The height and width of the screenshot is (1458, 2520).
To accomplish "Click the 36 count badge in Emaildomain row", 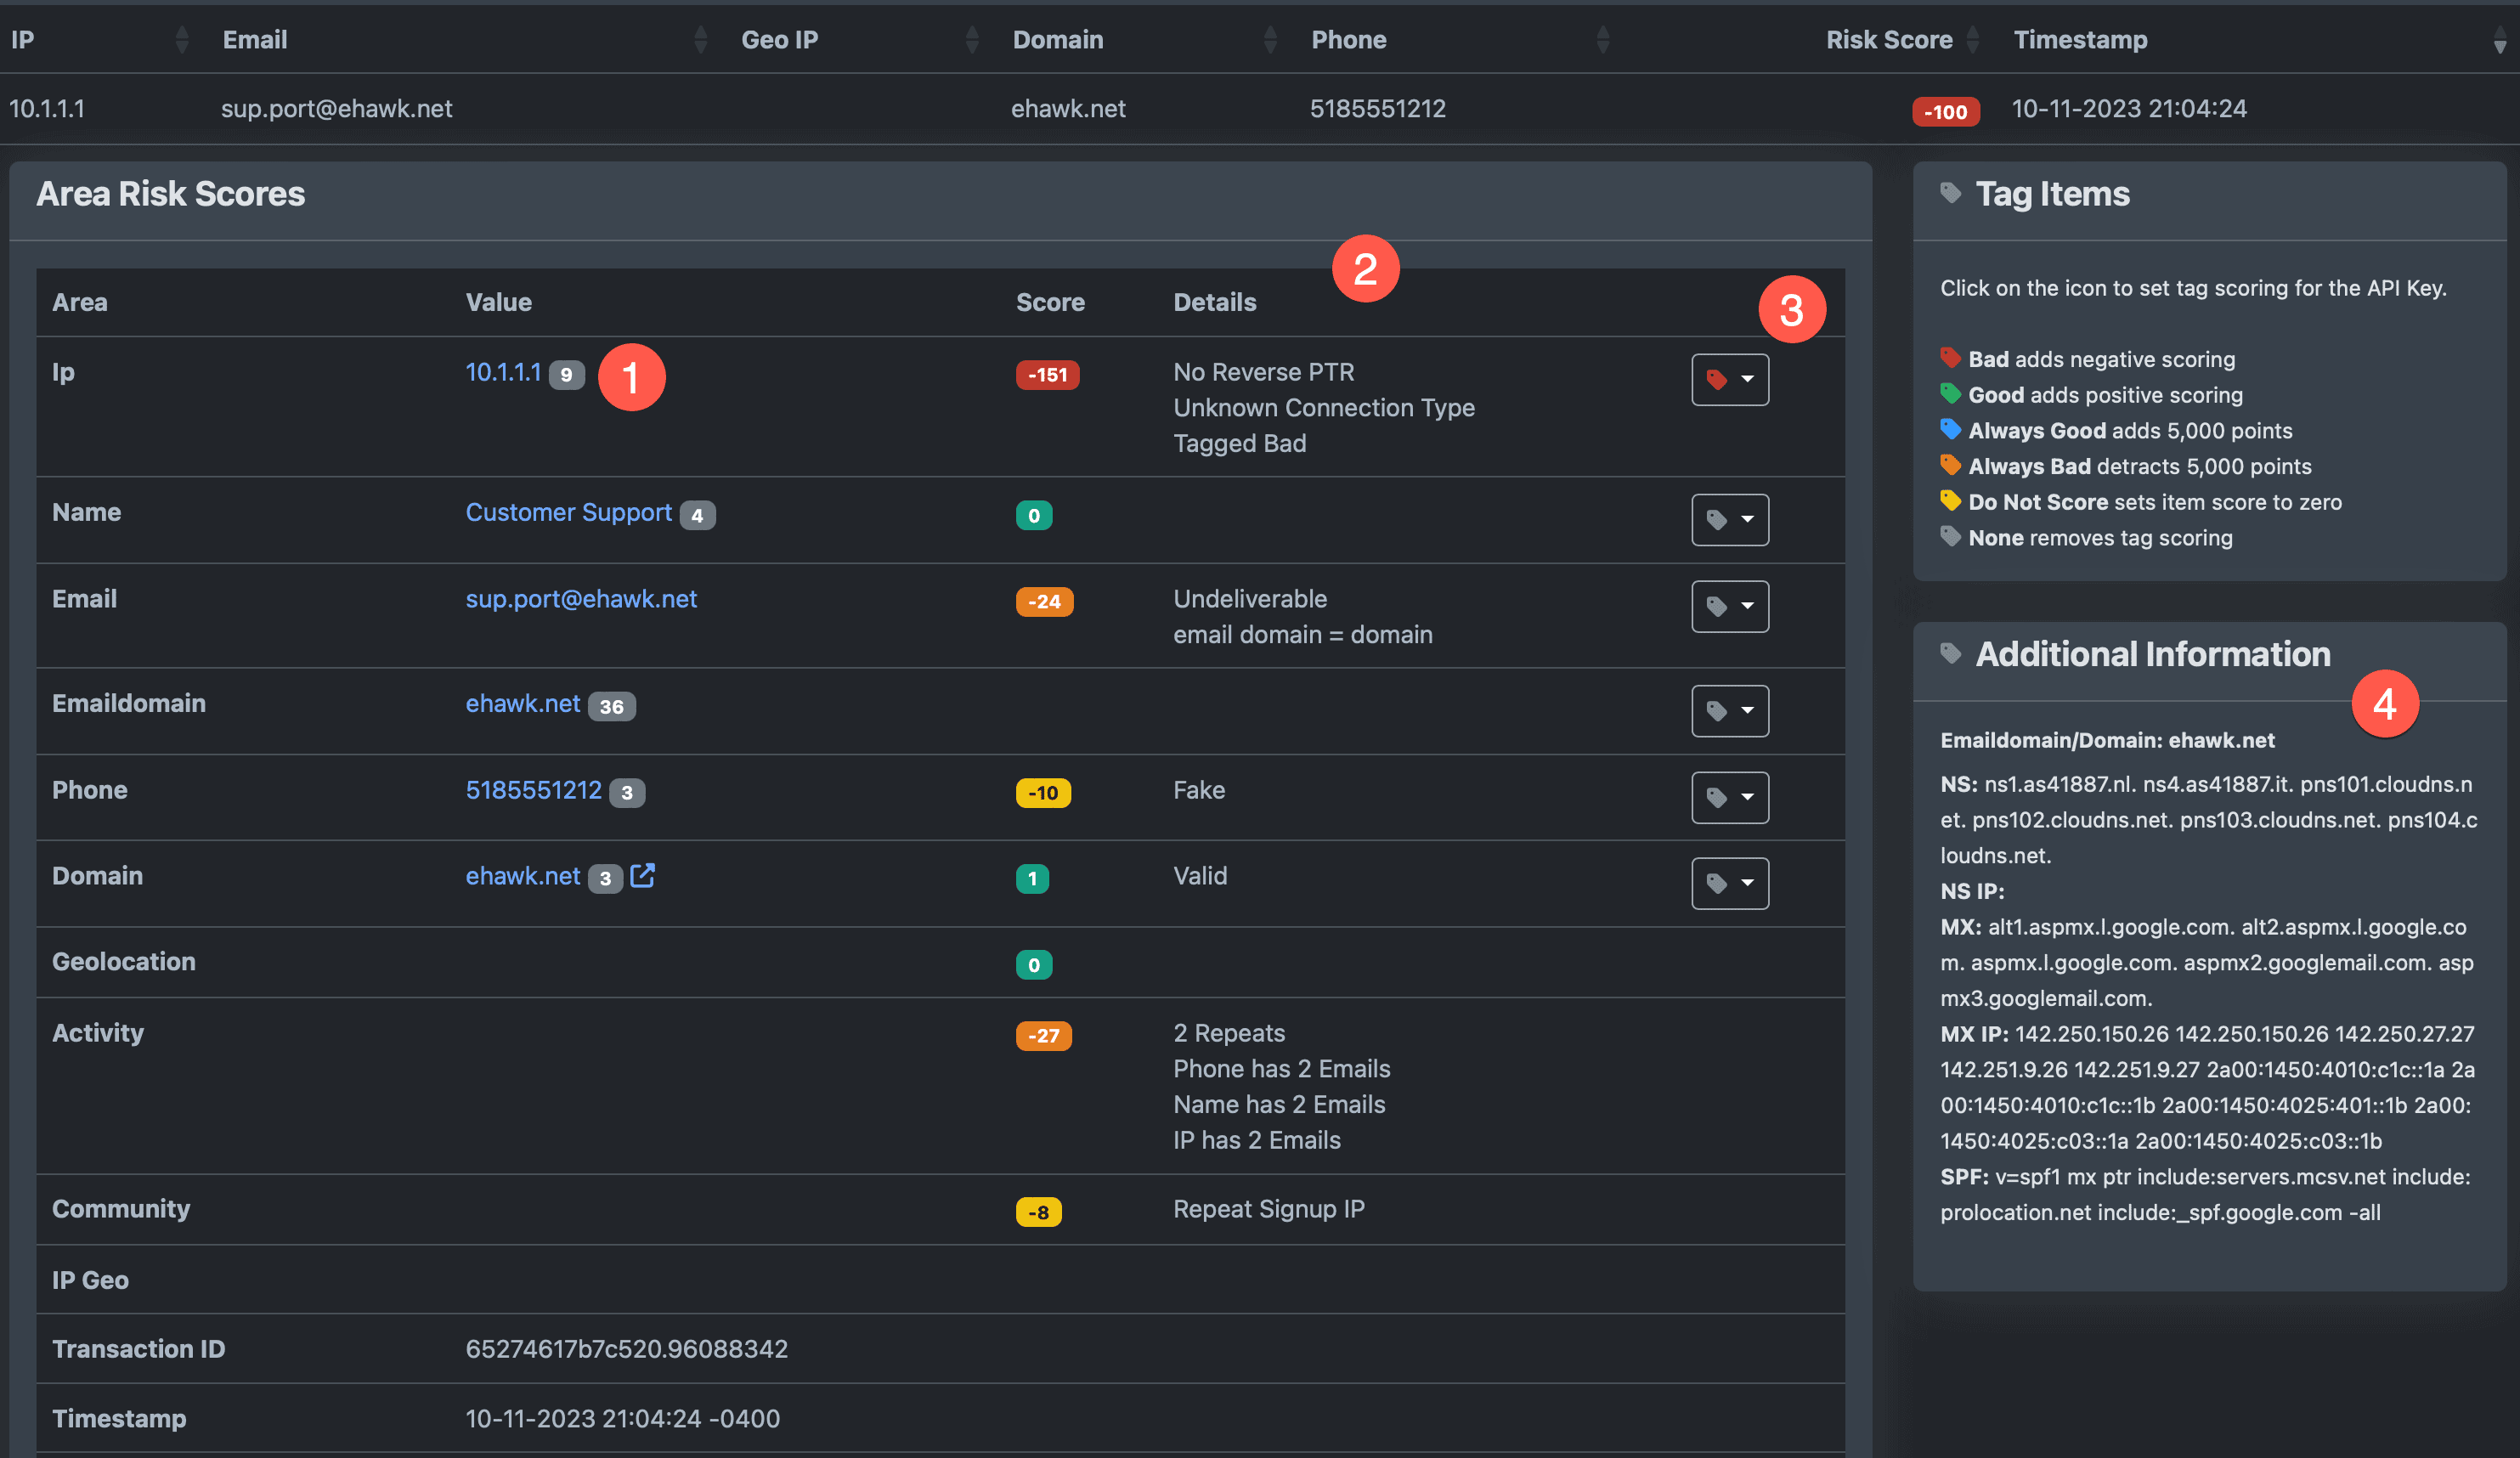I will point(611,706).
